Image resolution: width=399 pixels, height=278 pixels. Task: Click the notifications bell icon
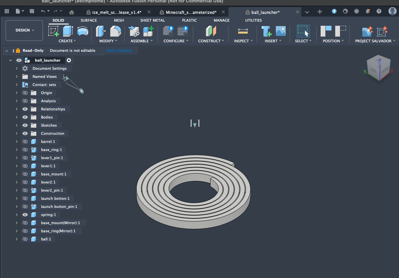(368, 11)
